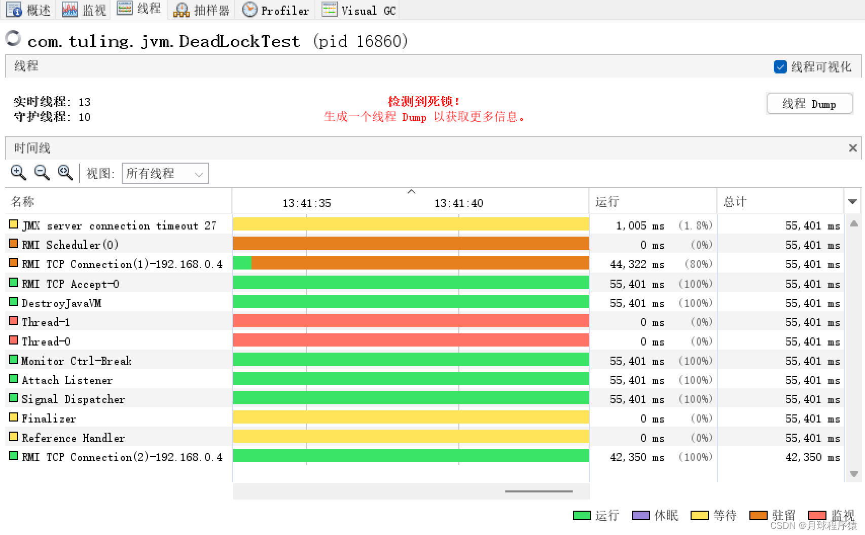This screenshot has width=865, height=535.
Task: Toggle the 线程可视化 checkbox
Action: tap(780, 67)
